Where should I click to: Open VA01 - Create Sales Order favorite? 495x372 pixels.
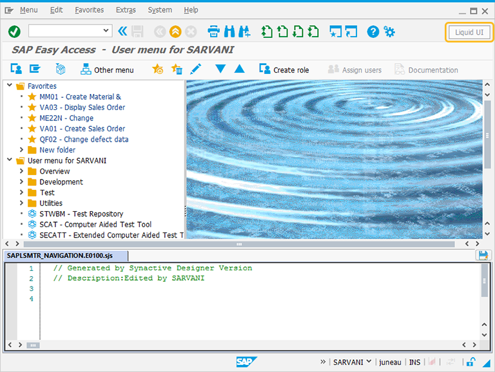click(x=82, y=129)
